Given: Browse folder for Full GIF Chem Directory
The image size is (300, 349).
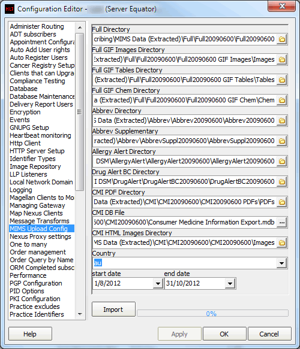Looking at the screenshot, I should point(282,101).
